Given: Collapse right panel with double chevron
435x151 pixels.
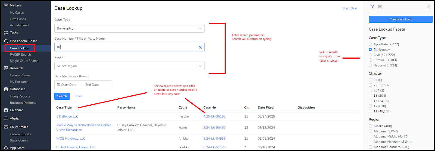Looking at the screenshot, I should (x=428, y=6).
